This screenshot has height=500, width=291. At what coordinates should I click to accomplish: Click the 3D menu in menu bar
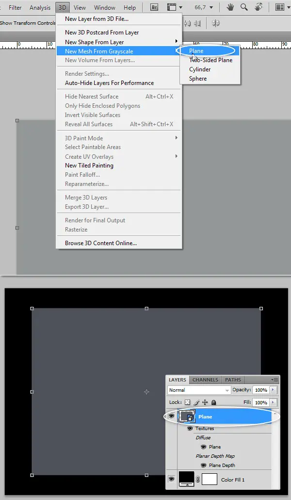coord(62,7)
